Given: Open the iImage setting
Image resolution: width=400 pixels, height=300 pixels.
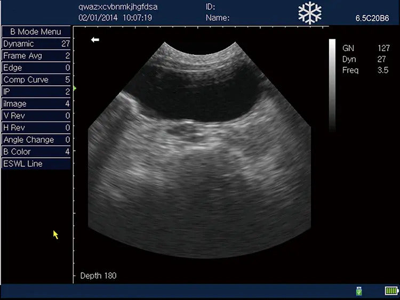Looking at the screenshot, I should point(36,104).
